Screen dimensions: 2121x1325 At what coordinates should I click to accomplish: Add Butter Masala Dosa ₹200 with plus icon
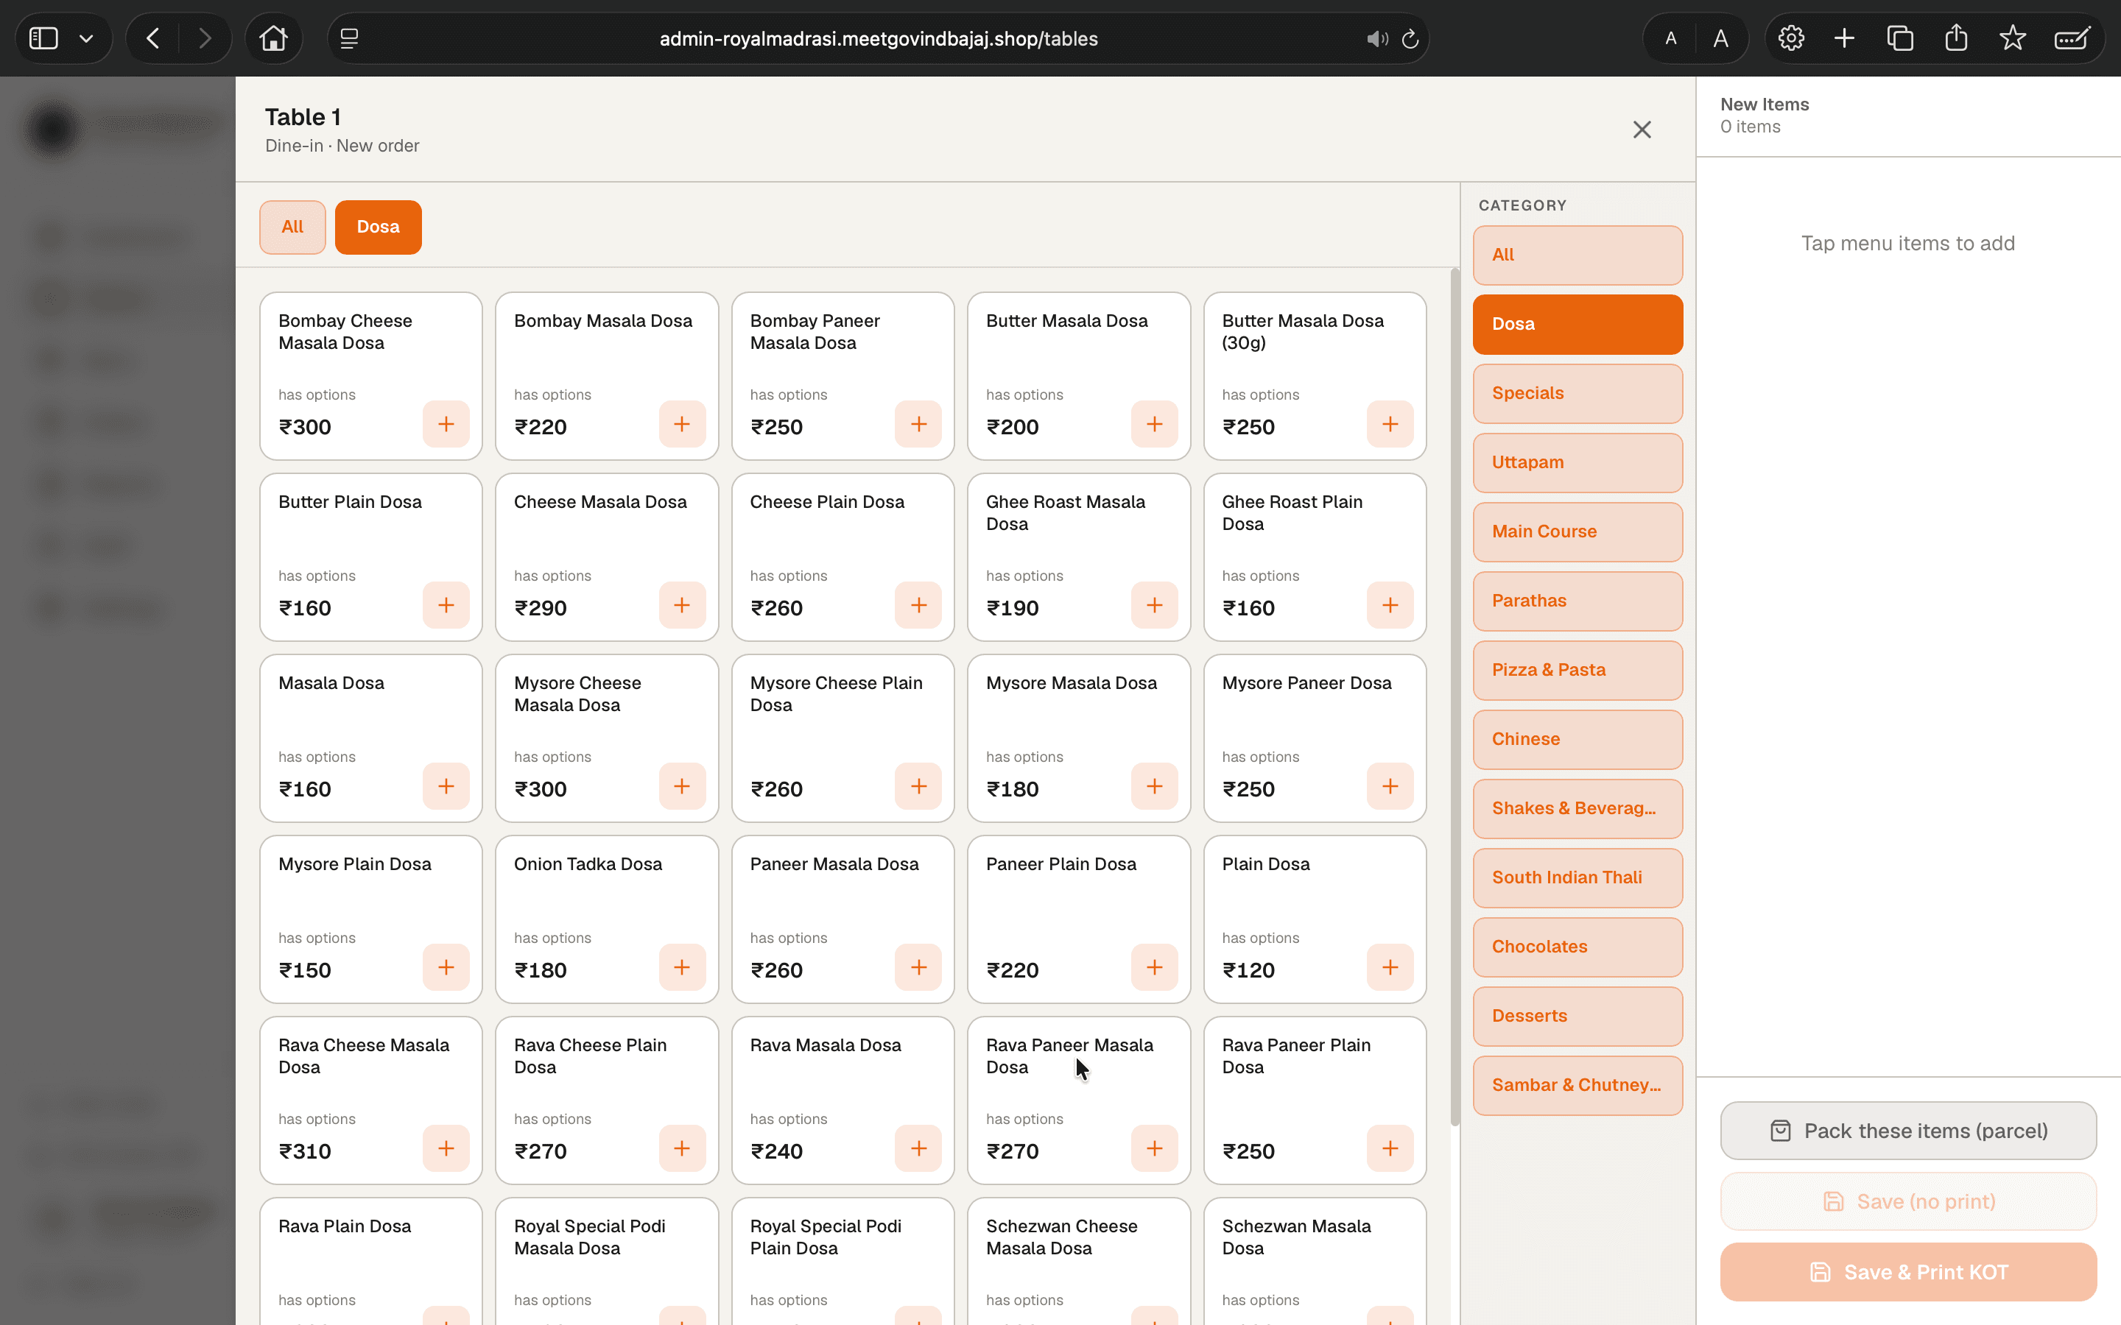tap(1154, 424)
